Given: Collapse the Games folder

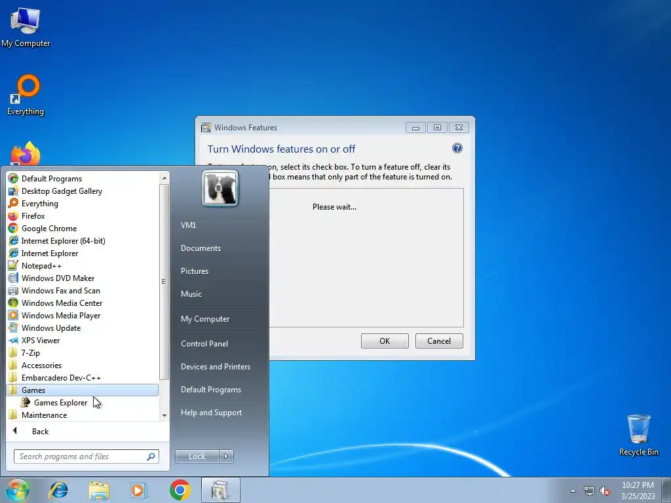Looking at the screenshot, I should 83,390.
